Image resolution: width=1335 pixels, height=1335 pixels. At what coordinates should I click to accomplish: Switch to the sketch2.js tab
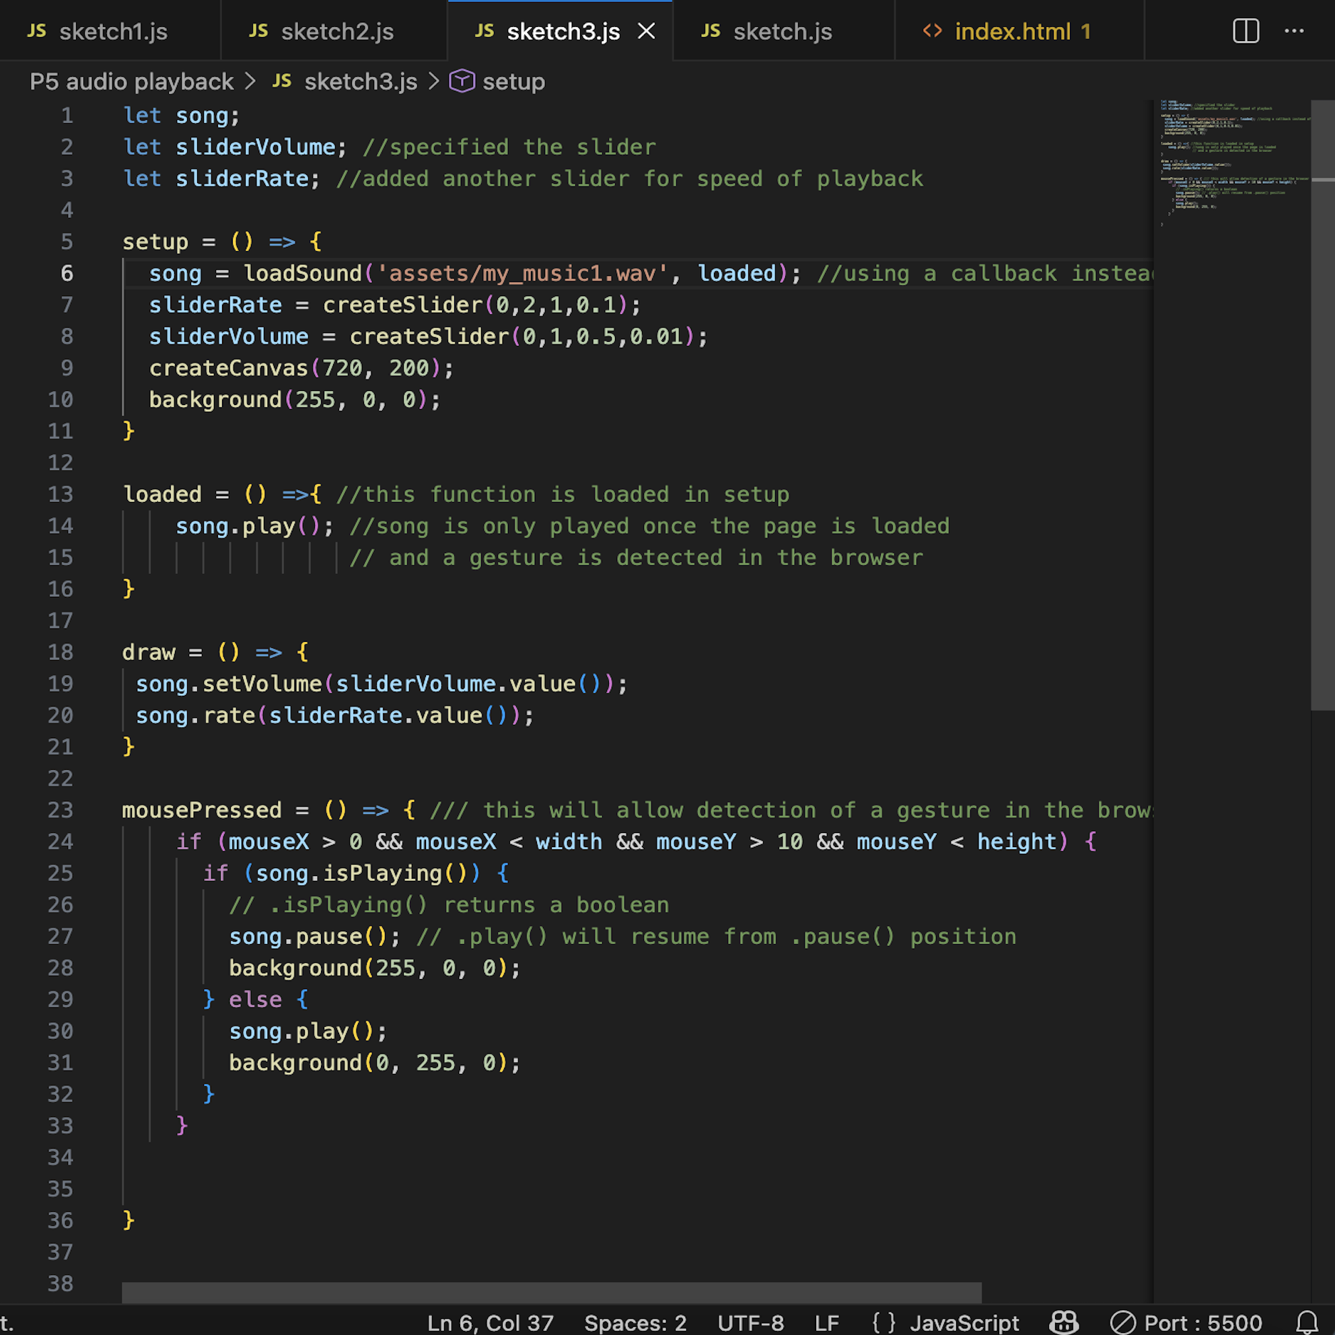(x=334, y=31)
